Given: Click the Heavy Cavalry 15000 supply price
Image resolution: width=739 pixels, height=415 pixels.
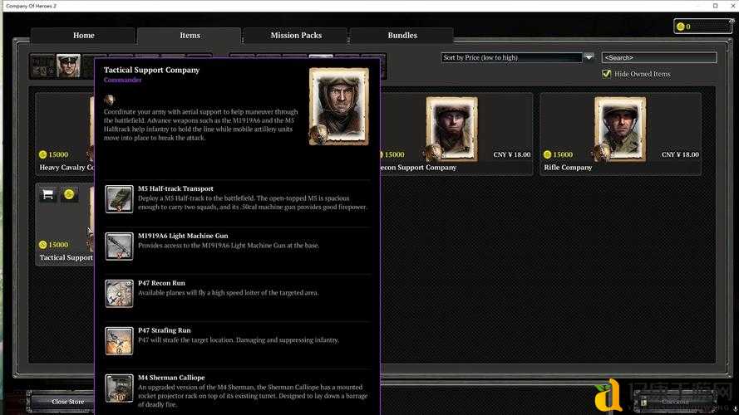Looking at the screenshot, I should tap(54, 154).
